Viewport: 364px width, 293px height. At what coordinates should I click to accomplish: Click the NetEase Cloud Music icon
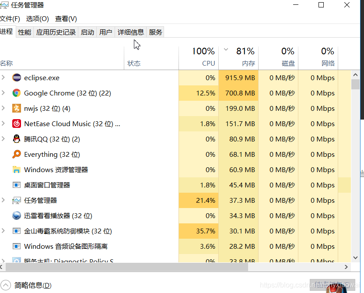click(x=17, y=124)
